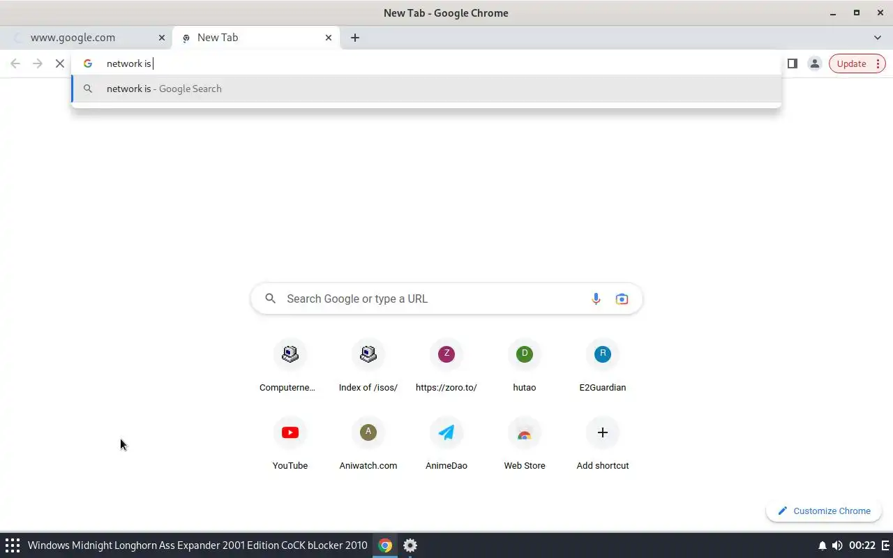Expand the tab search dropdown arrow
This screenshot has width=893, height=558.
(x=878, y=38)
